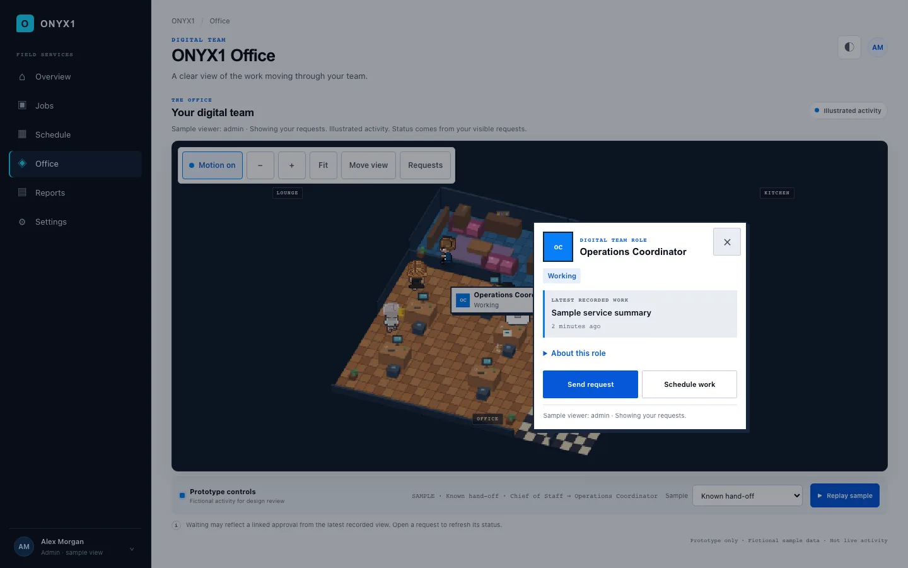This screenshot has height=568, width=908.
Task: Open Reports from the sidebar
Action: [75, 193]
